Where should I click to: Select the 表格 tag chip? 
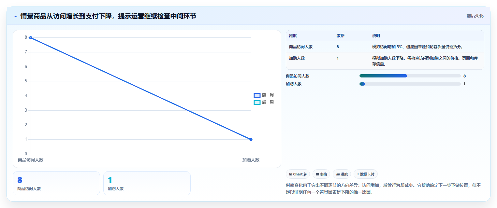click(x=321, y=174)
